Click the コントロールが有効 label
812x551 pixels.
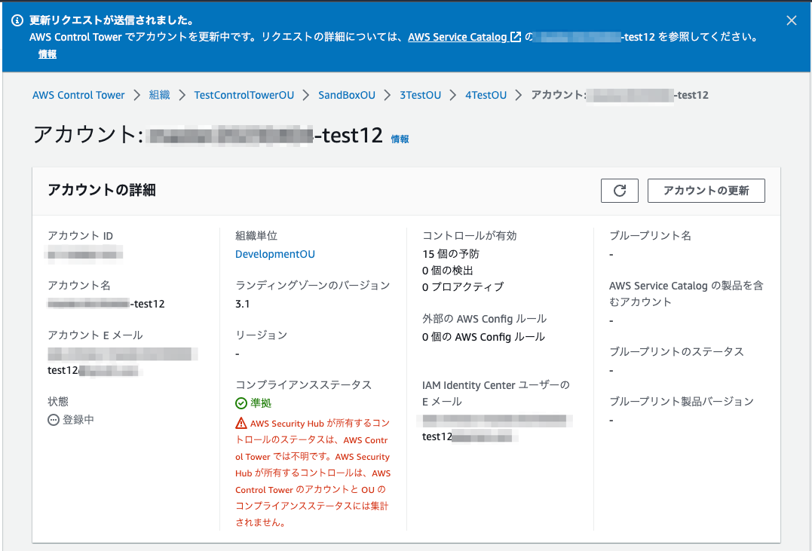pos(470,236)
